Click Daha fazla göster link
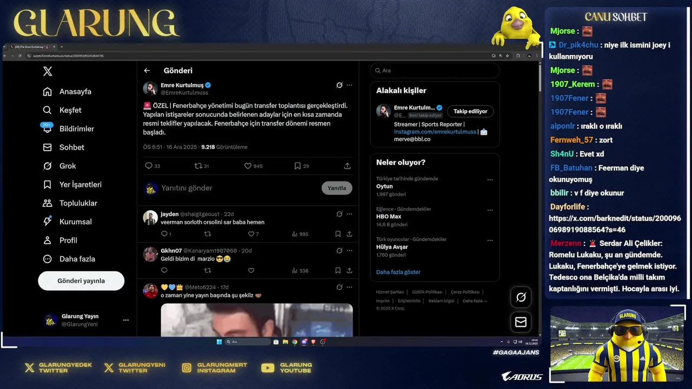 point(398,272)
